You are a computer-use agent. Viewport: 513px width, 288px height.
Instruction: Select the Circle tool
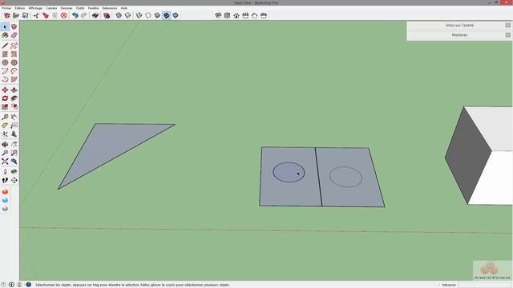coord(5,62)
